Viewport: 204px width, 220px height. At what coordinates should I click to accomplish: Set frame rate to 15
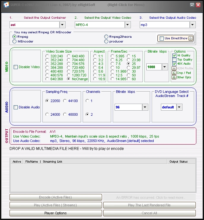(128, 56)
